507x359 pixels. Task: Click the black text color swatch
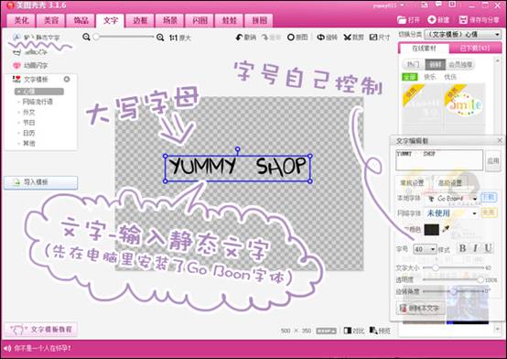click(x=431, y=229)
